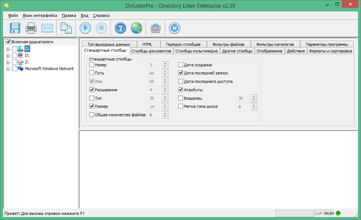
Task: Increase the Владелец width spinner value
Action: 254,97
